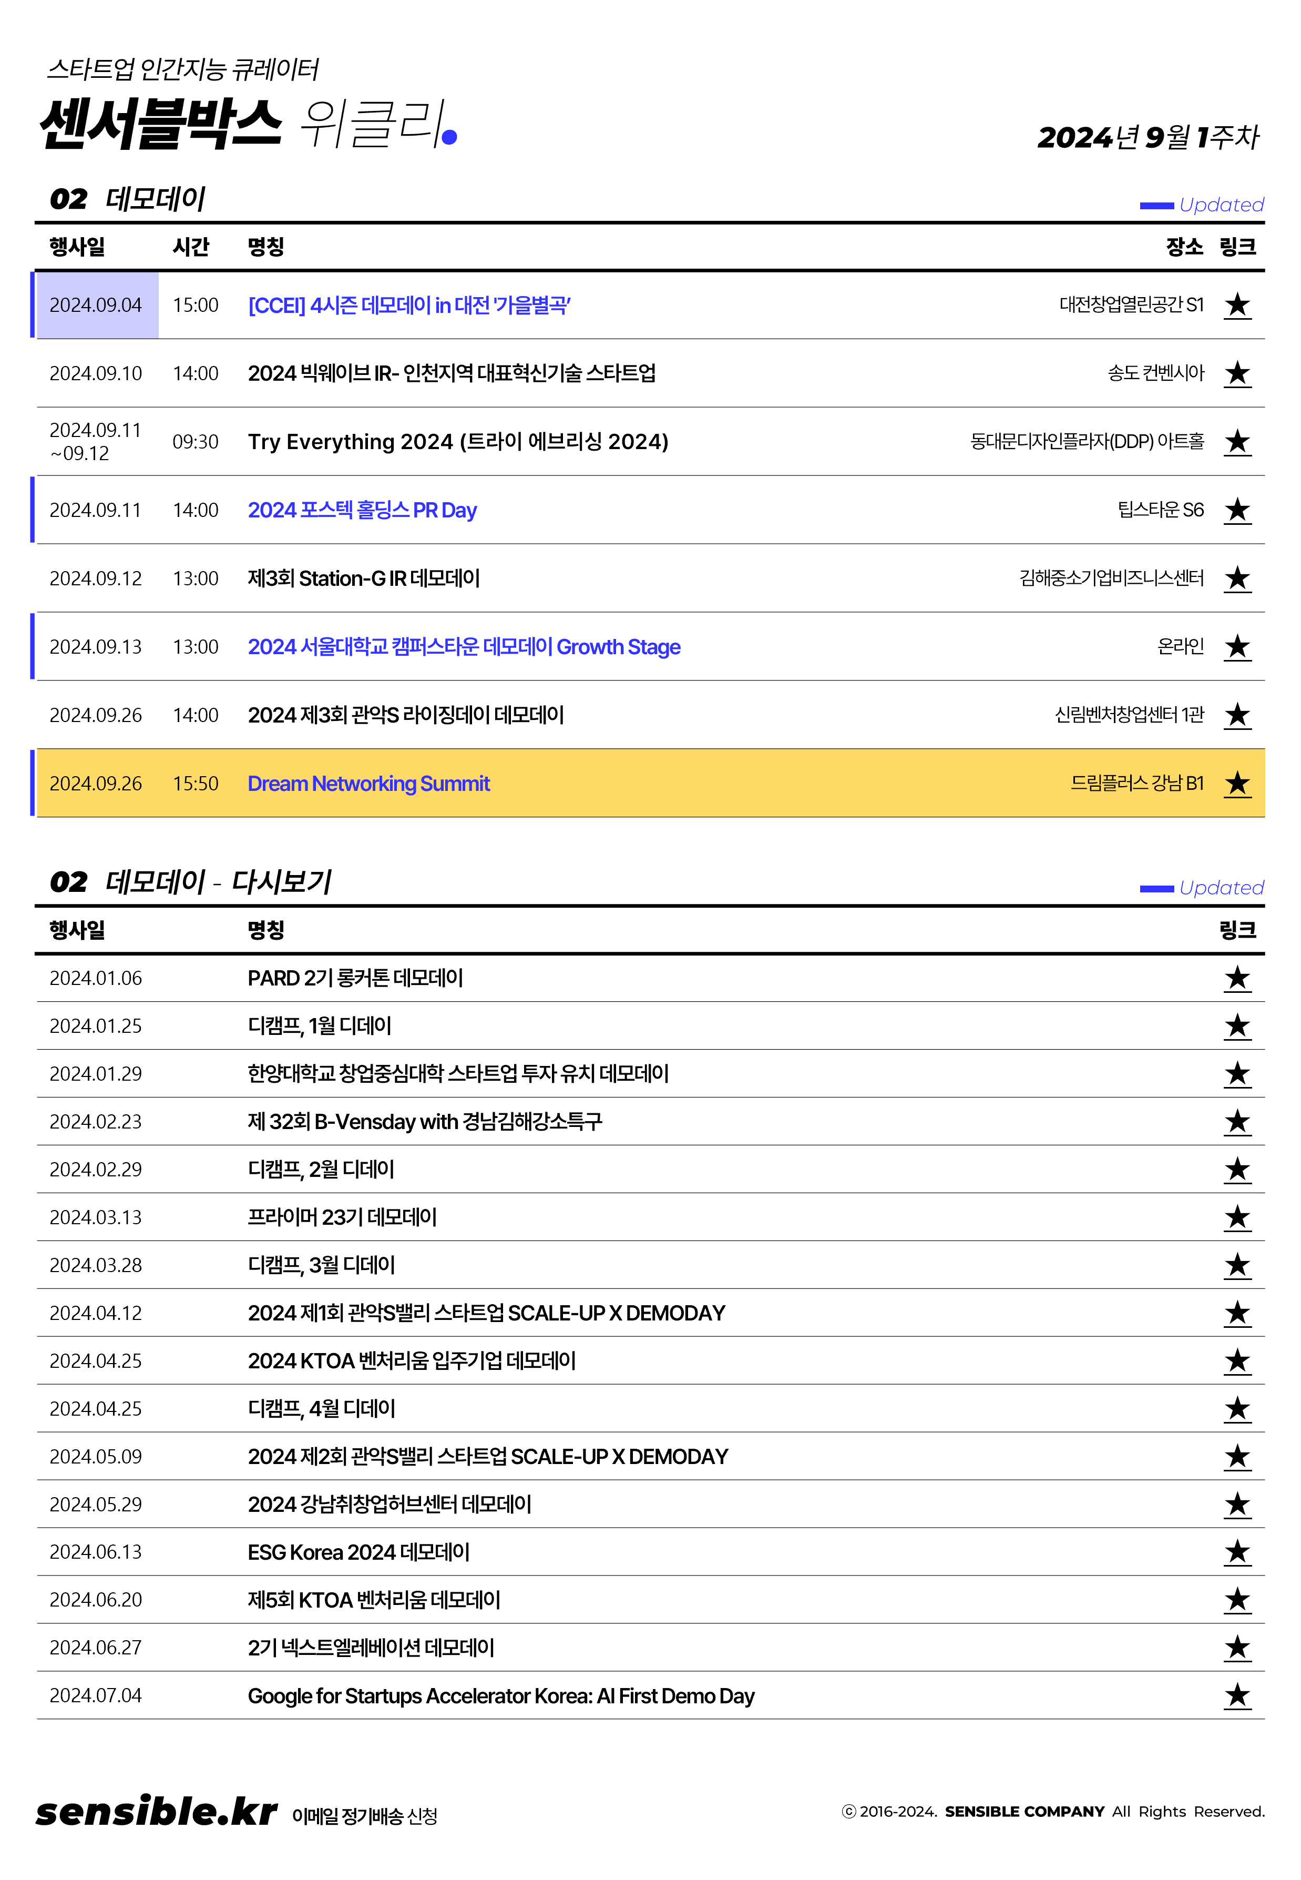Screen dimensions: 1301x1880
Task: Select time cell 09:30
Action: [196, 442]
